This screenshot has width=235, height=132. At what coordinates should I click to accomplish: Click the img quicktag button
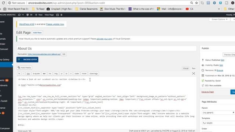click(56, 74)
